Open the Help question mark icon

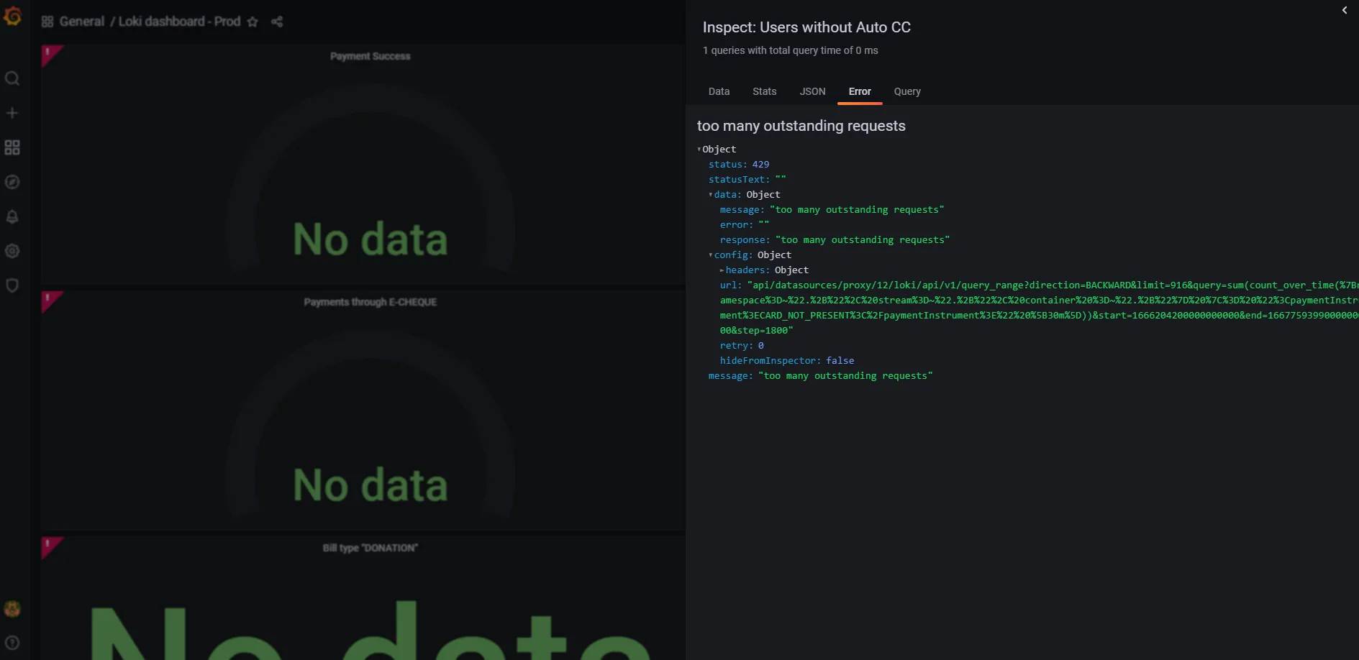[12, 643]
